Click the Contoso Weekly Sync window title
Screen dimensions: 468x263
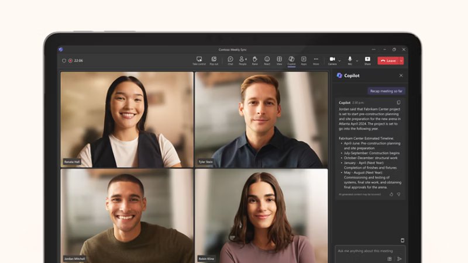(x=232, y=50)
